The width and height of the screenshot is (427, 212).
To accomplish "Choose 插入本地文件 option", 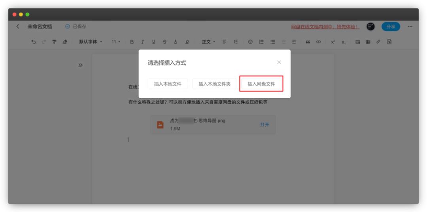I will tap(168, 84).
